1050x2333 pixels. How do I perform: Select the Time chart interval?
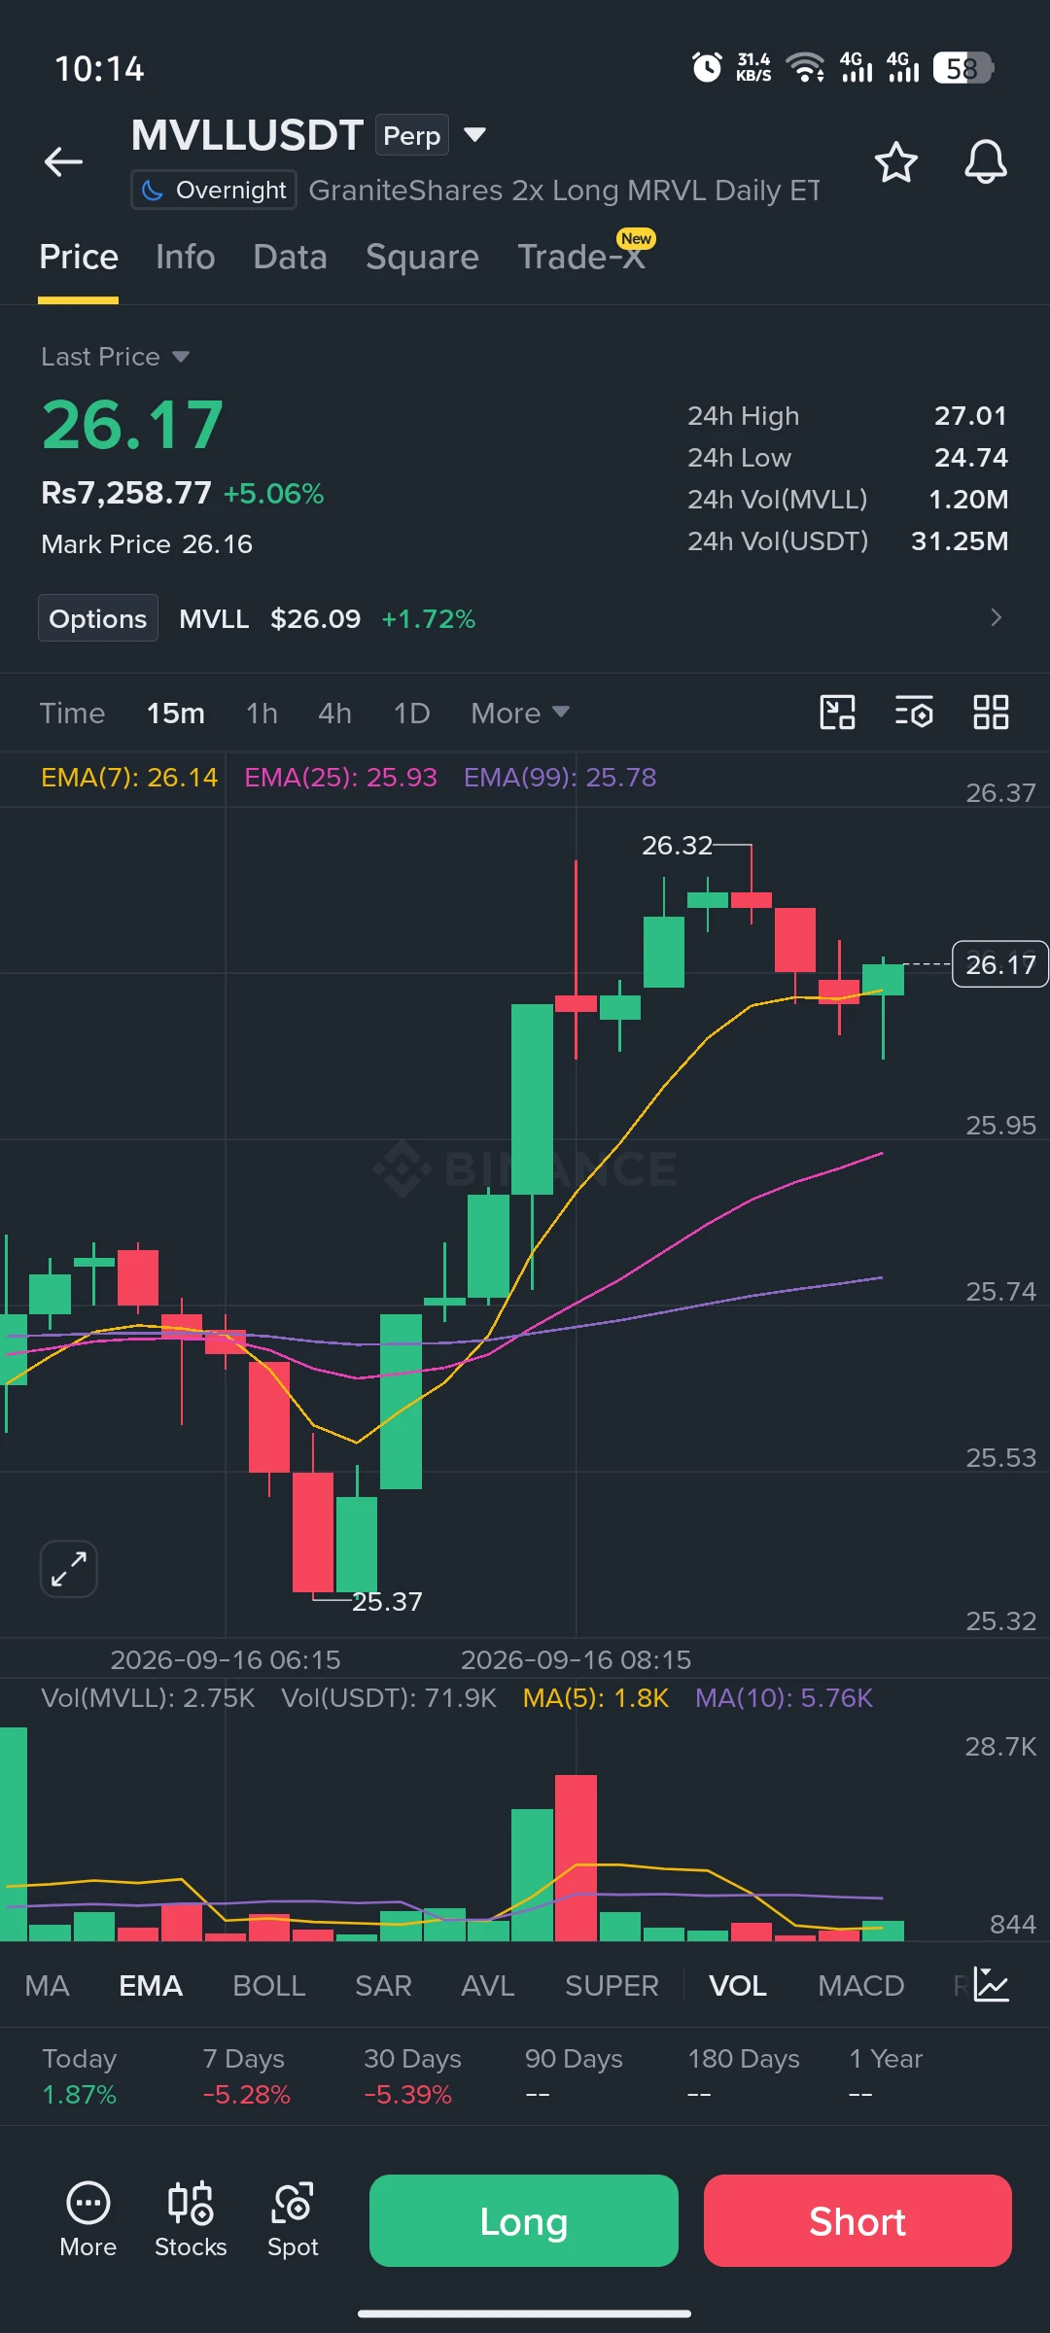point(72,714)
